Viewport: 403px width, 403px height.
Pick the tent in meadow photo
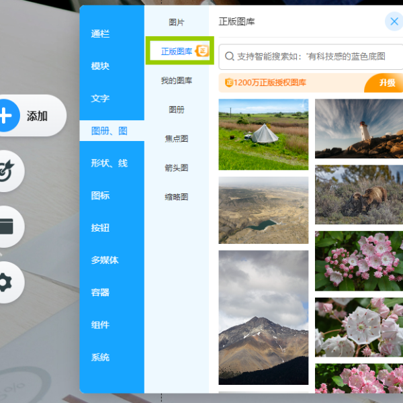coord(263,134)
